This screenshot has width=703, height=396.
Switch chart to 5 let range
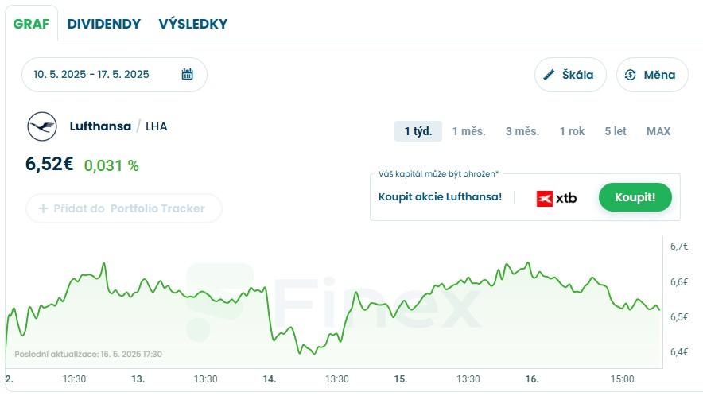(x=616, y=131)
